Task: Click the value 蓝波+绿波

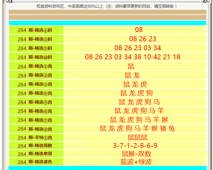Action: tap(136, 162)
